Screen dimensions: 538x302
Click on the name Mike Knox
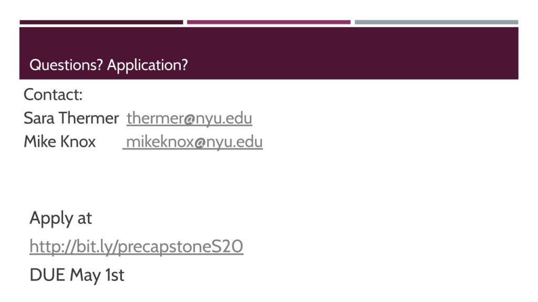pos(59,142)
